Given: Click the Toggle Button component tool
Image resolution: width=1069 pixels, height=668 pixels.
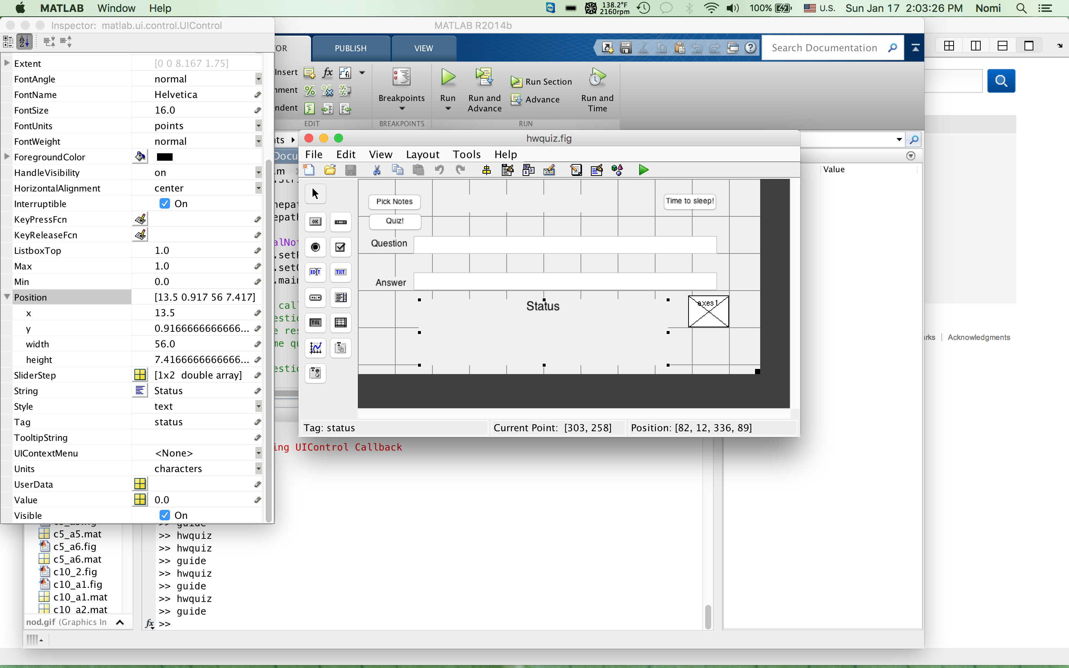Looking at the screenshot, I should click(316, 322).
